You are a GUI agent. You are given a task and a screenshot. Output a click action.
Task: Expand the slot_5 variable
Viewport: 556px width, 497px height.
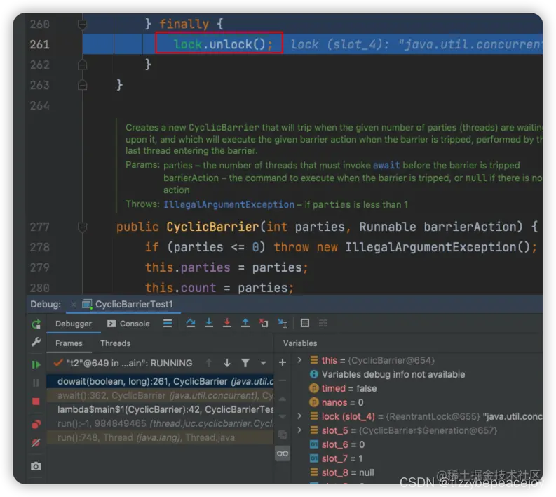point(299,430)
